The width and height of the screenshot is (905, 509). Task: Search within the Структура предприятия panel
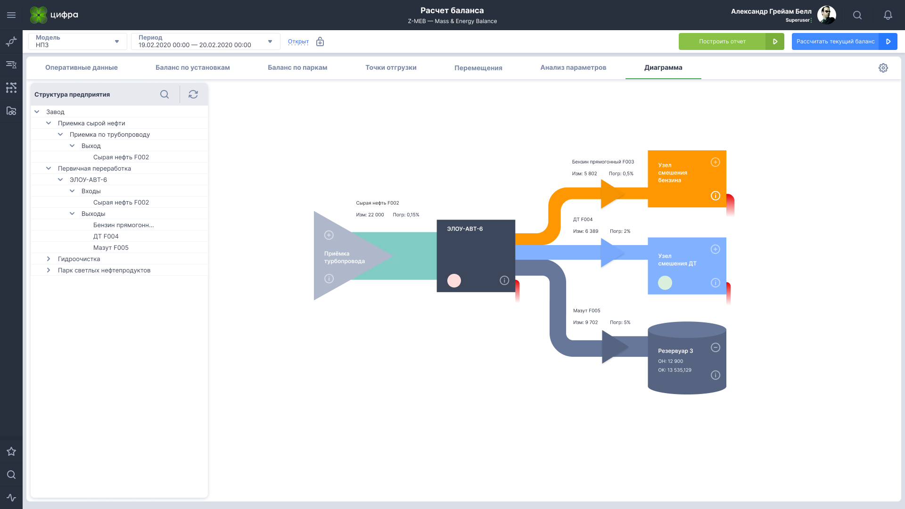164,94
